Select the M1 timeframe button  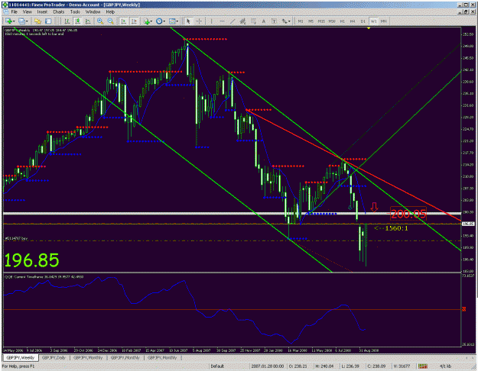coord(301,21)
